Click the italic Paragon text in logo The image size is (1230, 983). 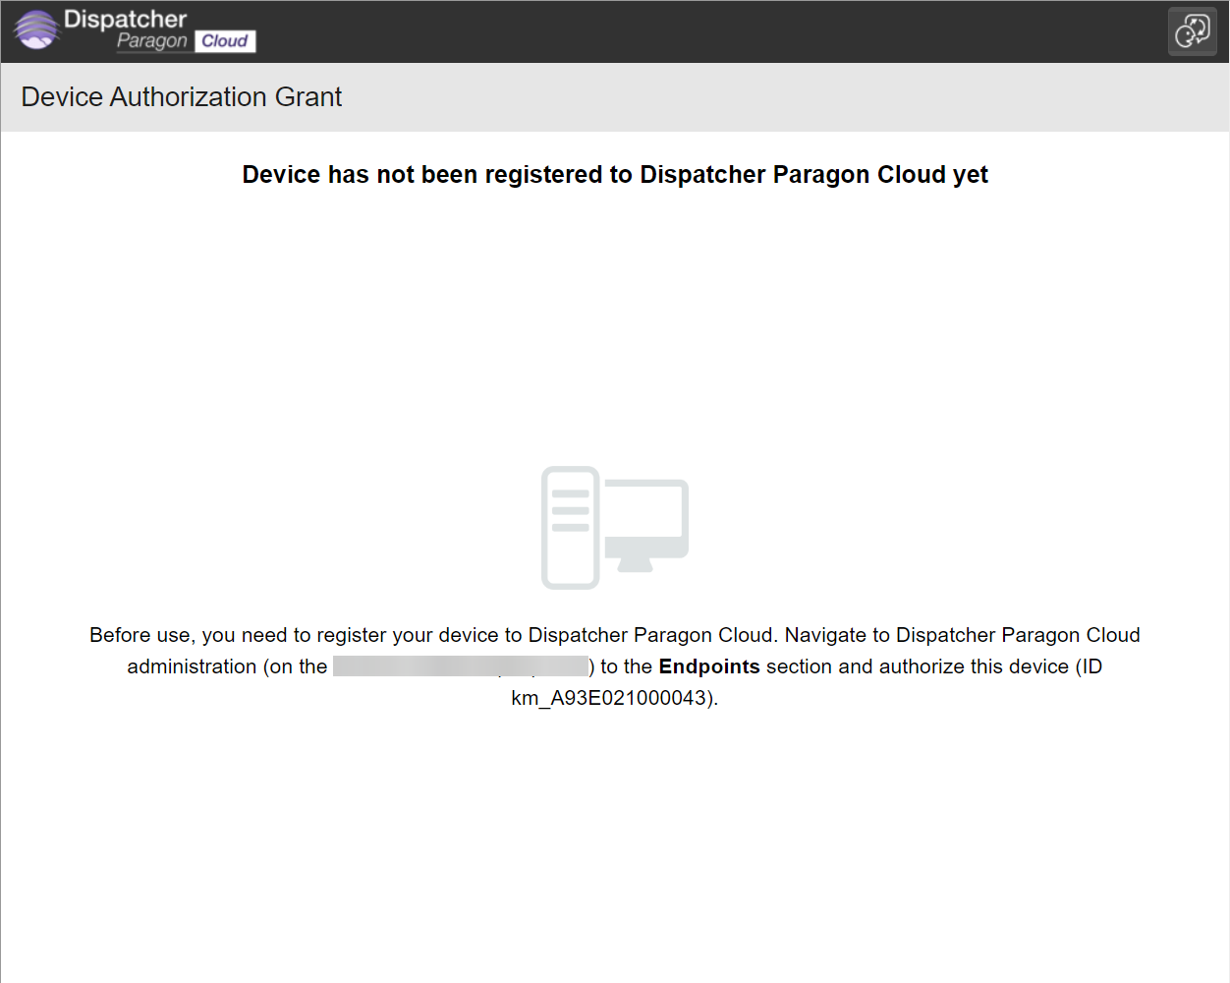[151, 41]
